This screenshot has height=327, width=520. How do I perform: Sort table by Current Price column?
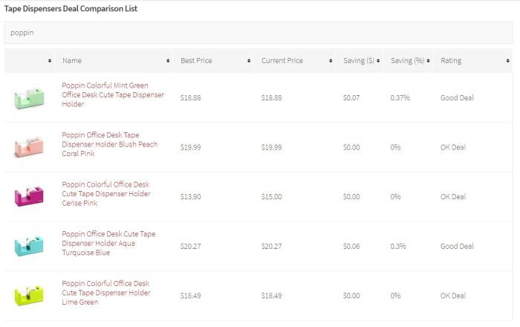coord(296,61)
